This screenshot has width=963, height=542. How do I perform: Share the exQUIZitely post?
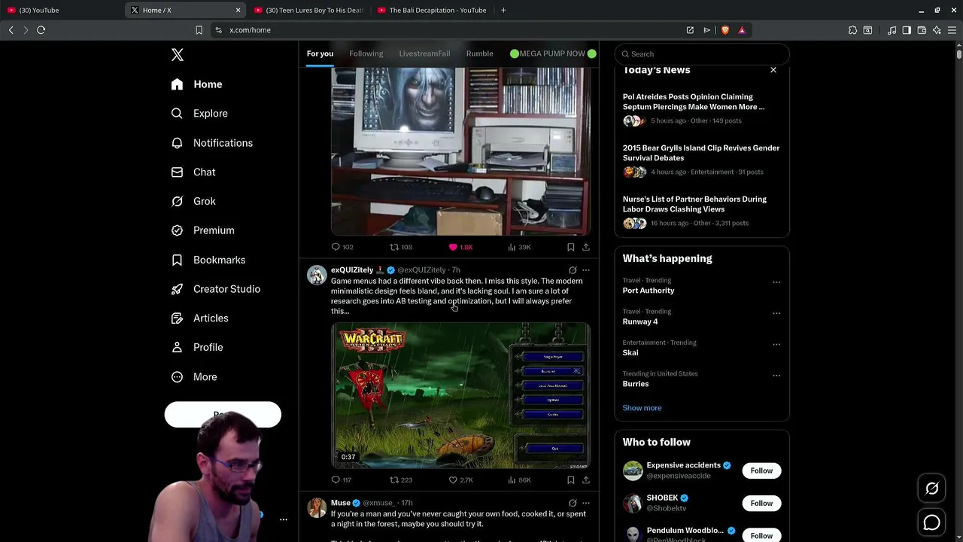[586, 480]
